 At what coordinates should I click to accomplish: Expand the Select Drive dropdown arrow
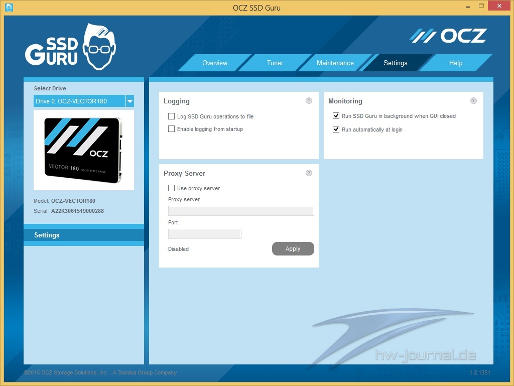[x=130, y=101]
